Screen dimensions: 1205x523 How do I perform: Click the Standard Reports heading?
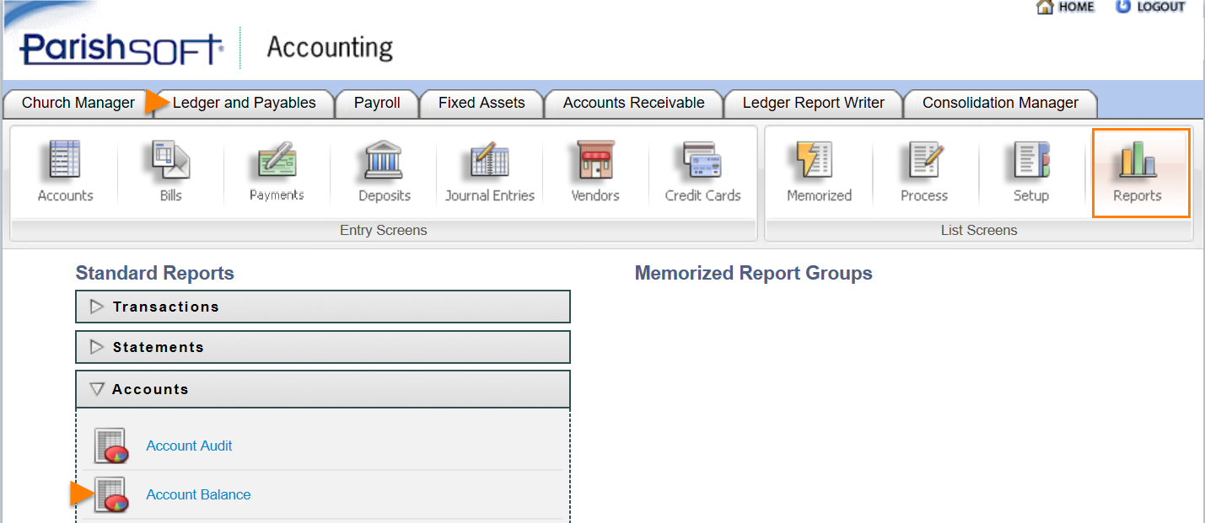click(x=155, y=273)
